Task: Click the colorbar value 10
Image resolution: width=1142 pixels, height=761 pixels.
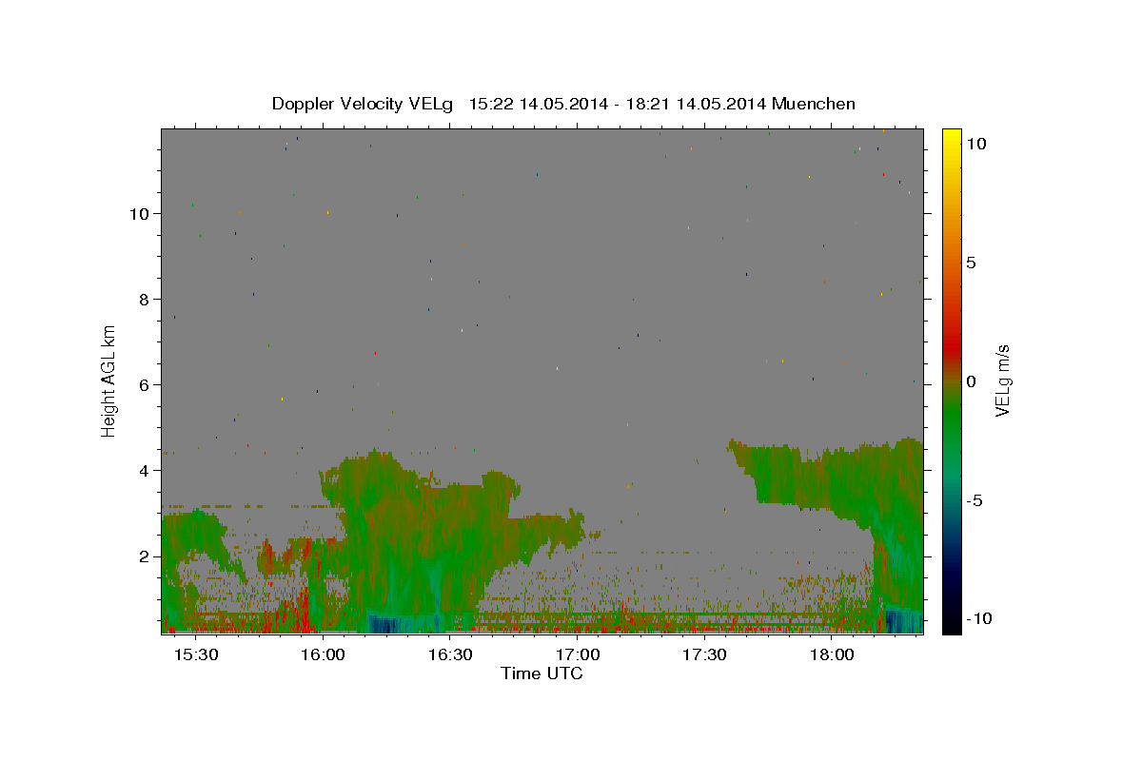Action: tap(975, 143)
